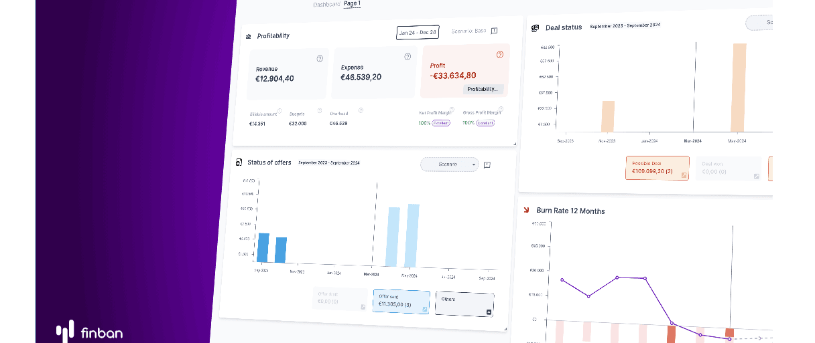Click the Profitability panel comment icon
Viewport: 815px width, 343px height.
coord(494,31)
